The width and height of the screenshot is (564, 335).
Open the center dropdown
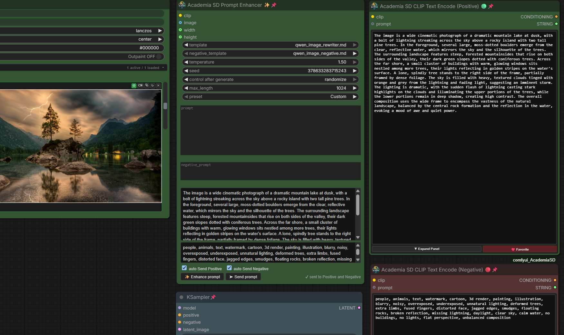click(x=82, y=39)
